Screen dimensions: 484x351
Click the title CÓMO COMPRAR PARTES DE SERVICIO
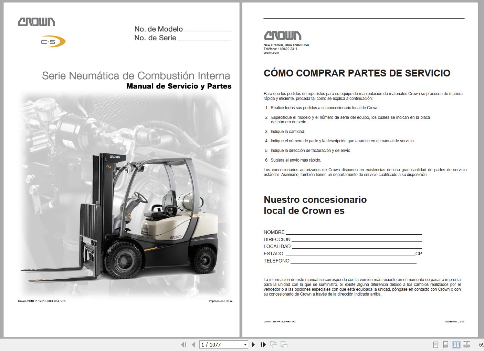357,73
